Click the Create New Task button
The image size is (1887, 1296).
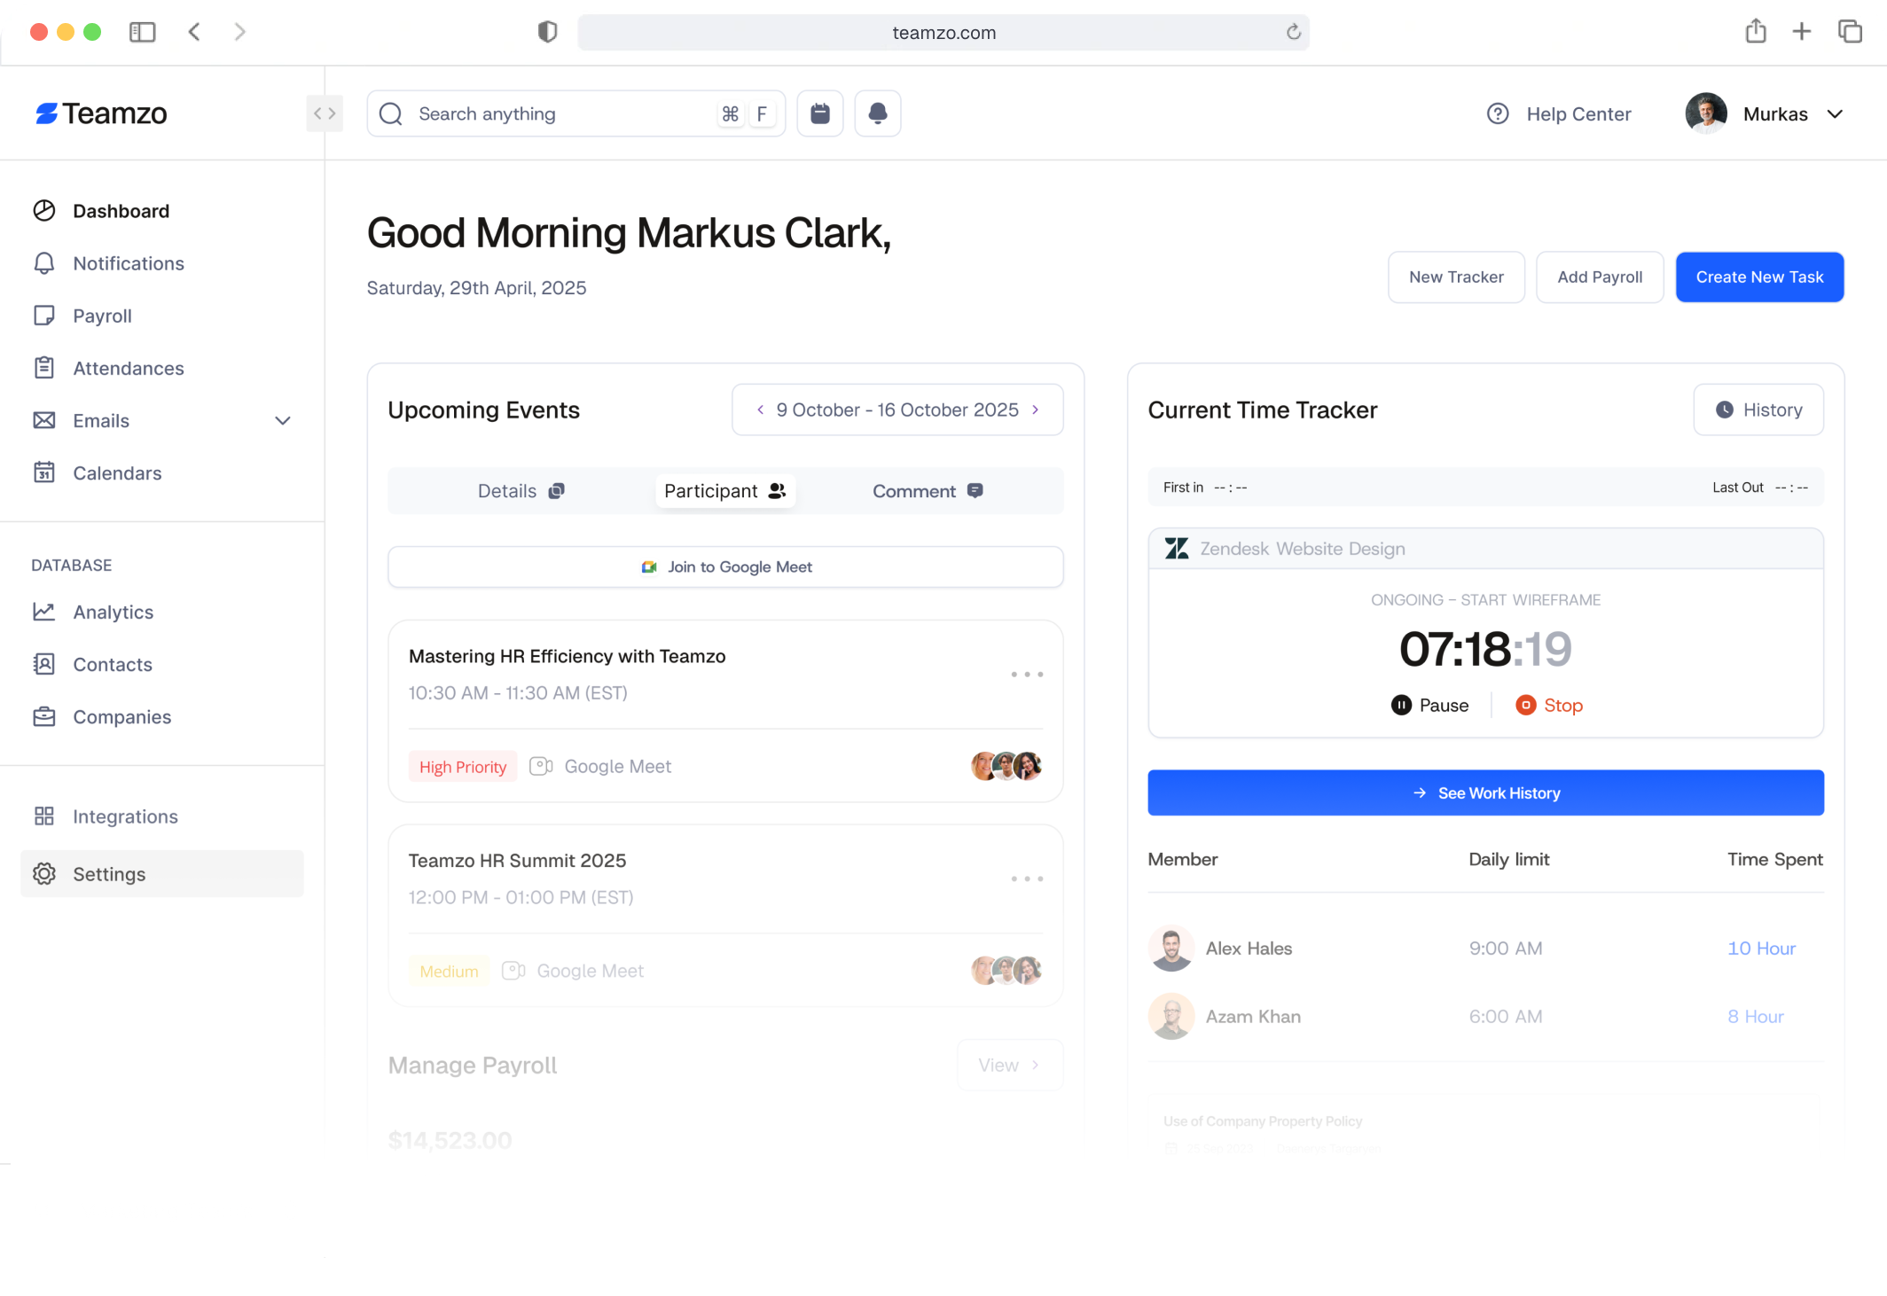click(1758, 277)
